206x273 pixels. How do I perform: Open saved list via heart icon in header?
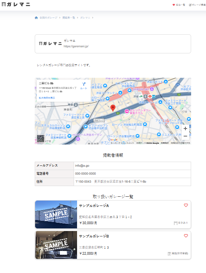(x=174, y=5)
